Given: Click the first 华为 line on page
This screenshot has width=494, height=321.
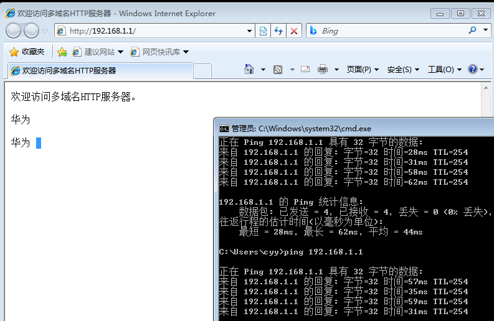Looking at the screenshot, I should [20, 119].
